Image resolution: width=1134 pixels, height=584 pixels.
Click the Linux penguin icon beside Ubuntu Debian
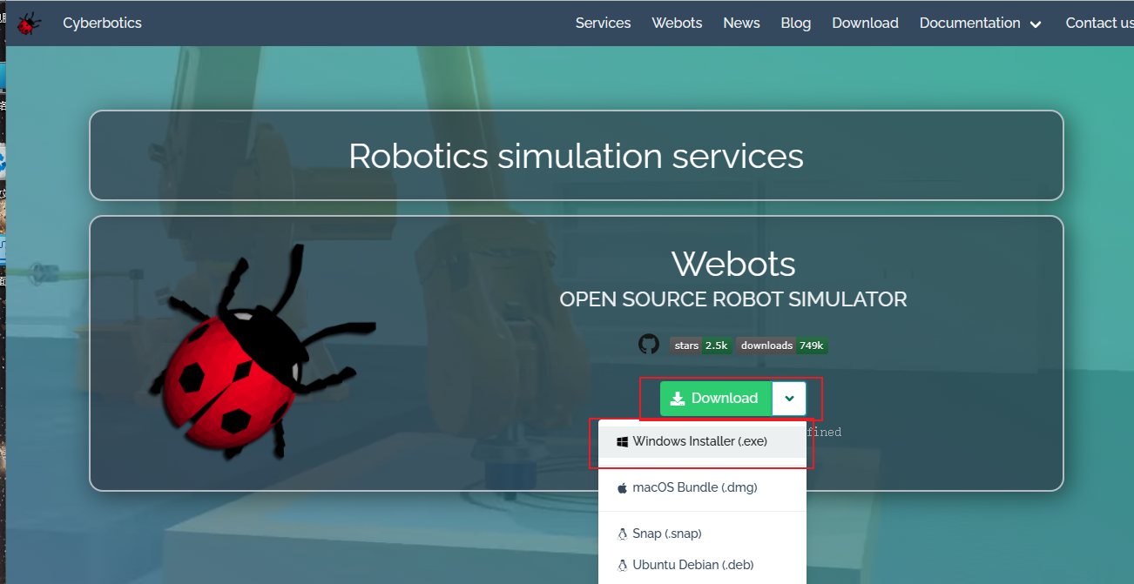622,565
